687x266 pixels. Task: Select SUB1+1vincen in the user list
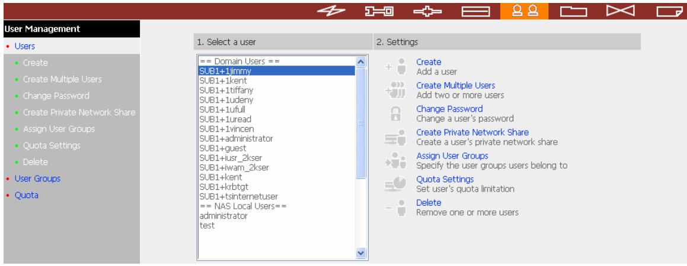point(276,129)
